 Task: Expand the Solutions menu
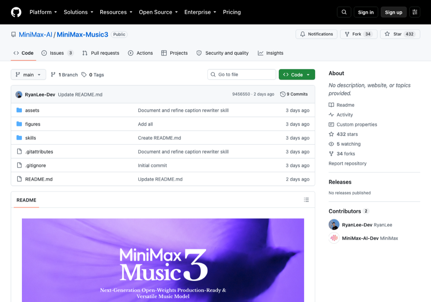click(78, 12)
